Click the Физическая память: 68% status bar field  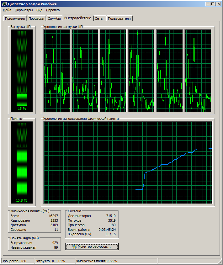pyautogui.click(x=116, y=261)
